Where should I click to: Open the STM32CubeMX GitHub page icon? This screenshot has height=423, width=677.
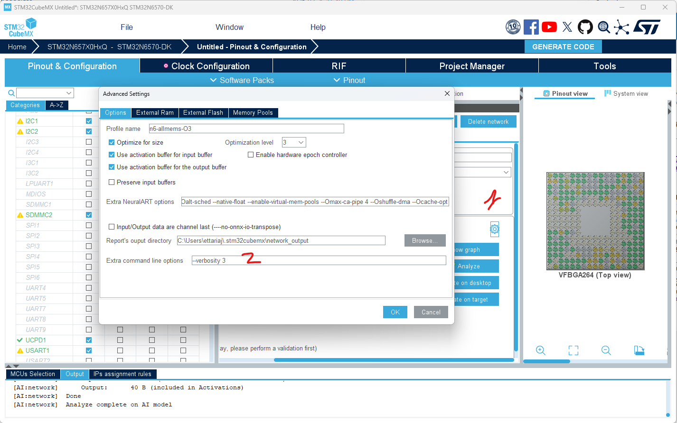click(585, 27)
